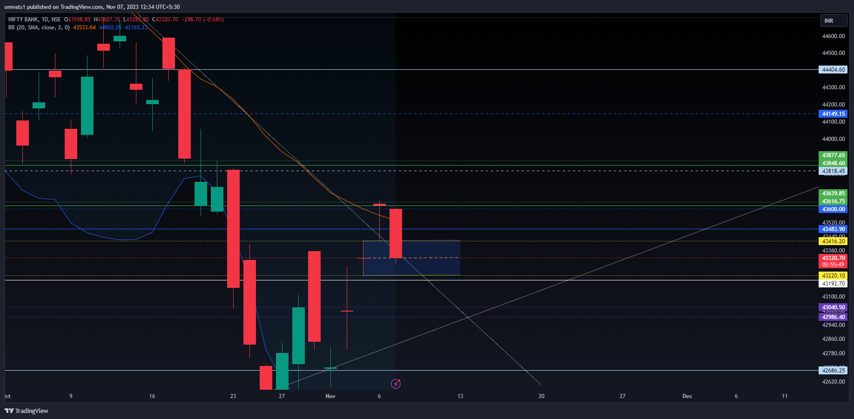Select the 42686.25 price label
This screenshot has width=854, height=419.
833,371
